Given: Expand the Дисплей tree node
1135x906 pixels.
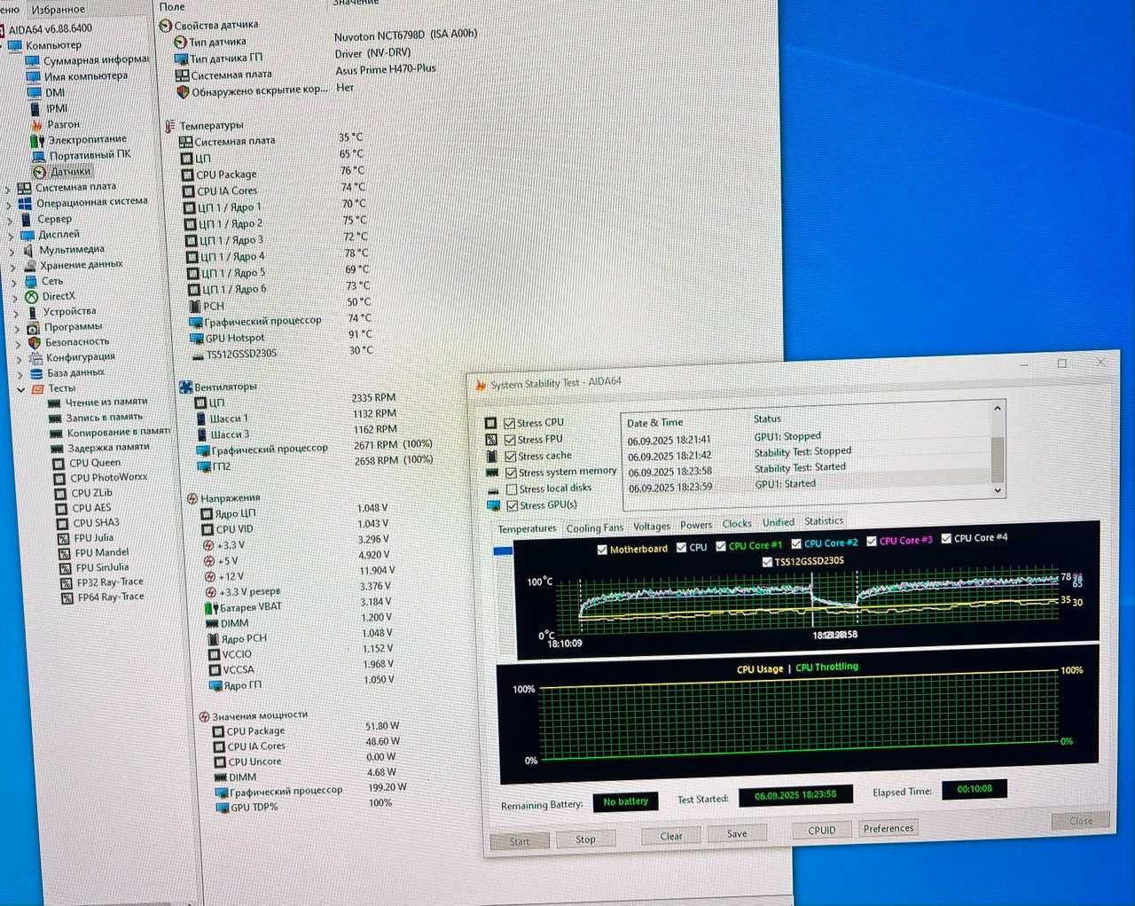Looking at the screenshot, I should 11,237.
